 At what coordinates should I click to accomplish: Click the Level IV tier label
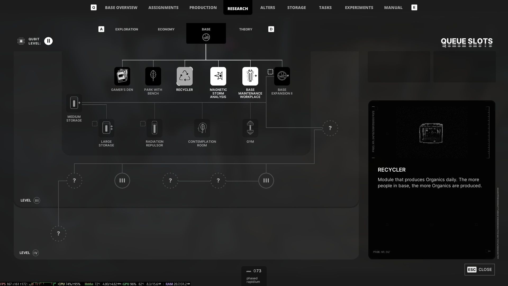29,253
